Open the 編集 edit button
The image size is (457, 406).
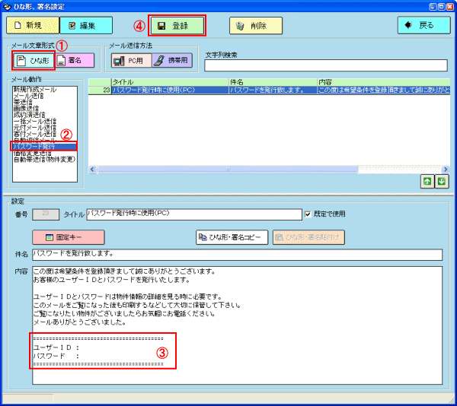(86, 25)
